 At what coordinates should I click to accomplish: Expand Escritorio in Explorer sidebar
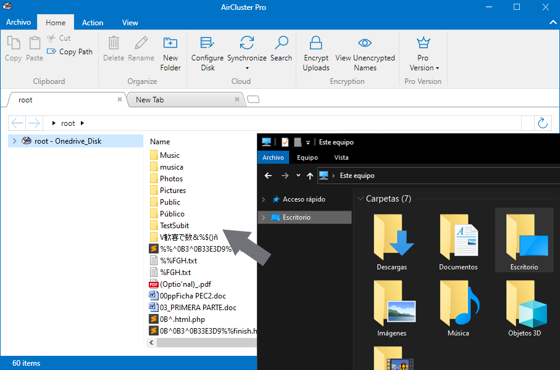click(x=264, y=217)
